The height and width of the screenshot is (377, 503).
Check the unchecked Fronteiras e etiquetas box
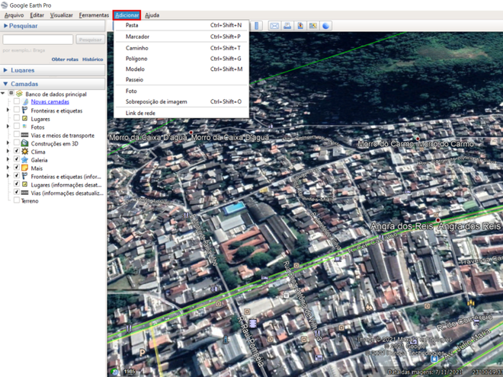pos(17,110)
